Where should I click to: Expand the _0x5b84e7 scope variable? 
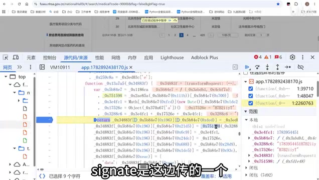pos(249,138)
